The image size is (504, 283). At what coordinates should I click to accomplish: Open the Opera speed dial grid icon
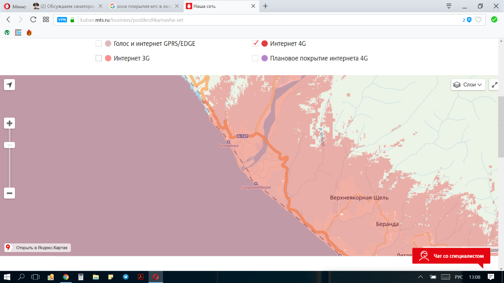point(46,20)
